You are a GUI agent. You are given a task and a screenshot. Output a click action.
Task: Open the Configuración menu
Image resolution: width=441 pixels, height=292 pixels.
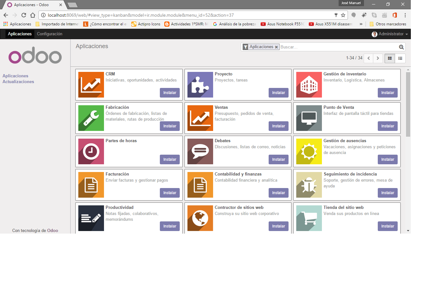pos(49,34)
